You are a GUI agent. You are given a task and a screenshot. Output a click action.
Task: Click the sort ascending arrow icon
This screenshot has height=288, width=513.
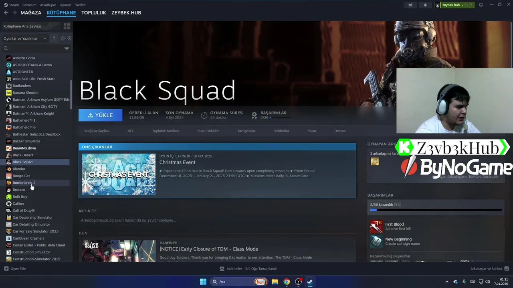click(54, 38)
